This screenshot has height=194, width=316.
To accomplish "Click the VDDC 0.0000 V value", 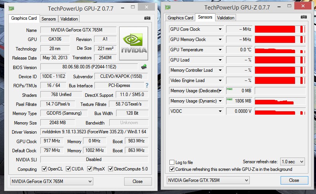I will (x=239, y=111).
